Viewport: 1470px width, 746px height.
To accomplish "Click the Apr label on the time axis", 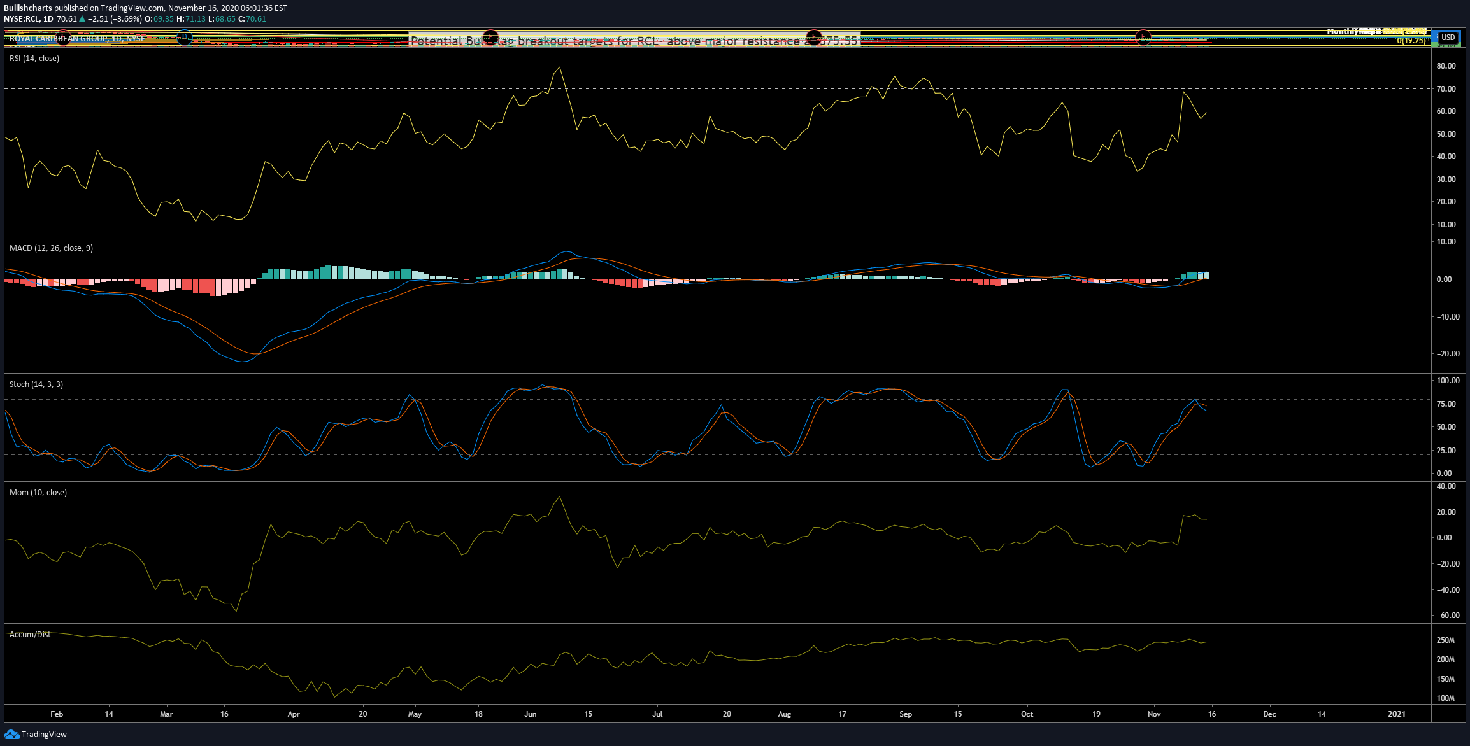I will tap(294, 714).
